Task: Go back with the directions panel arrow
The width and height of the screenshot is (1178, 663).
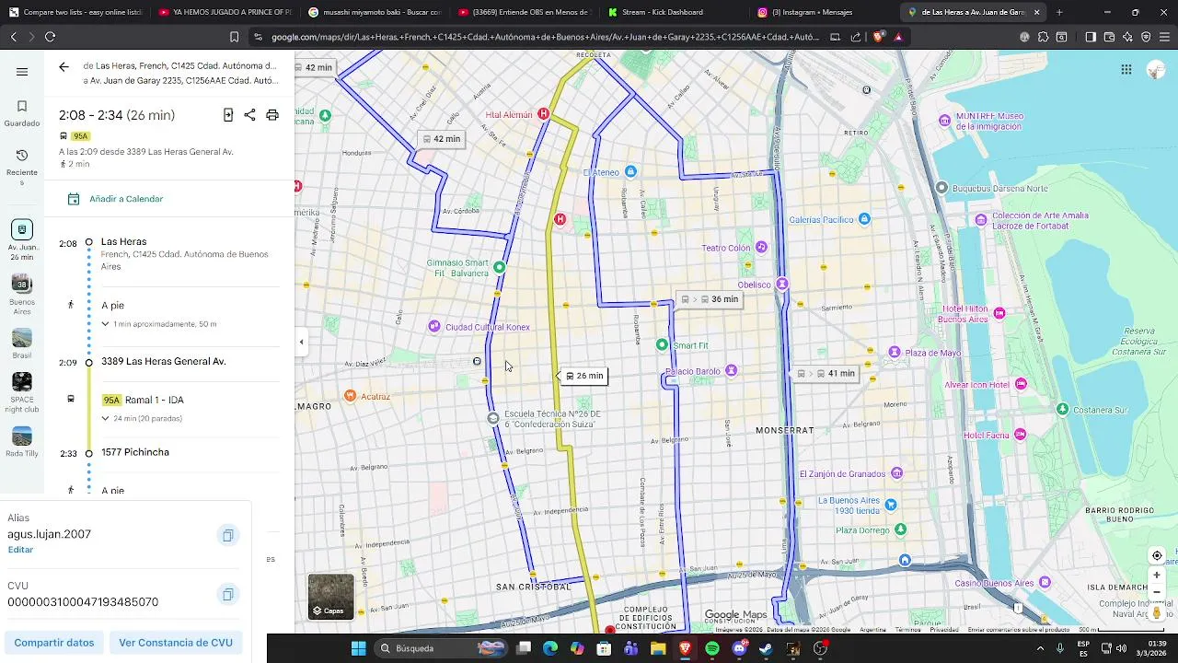Action: pos(64,66)
